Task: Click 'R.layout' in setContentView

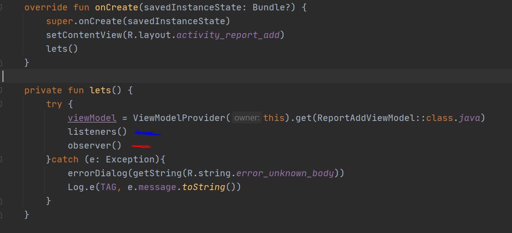Action: coord(149,35)
